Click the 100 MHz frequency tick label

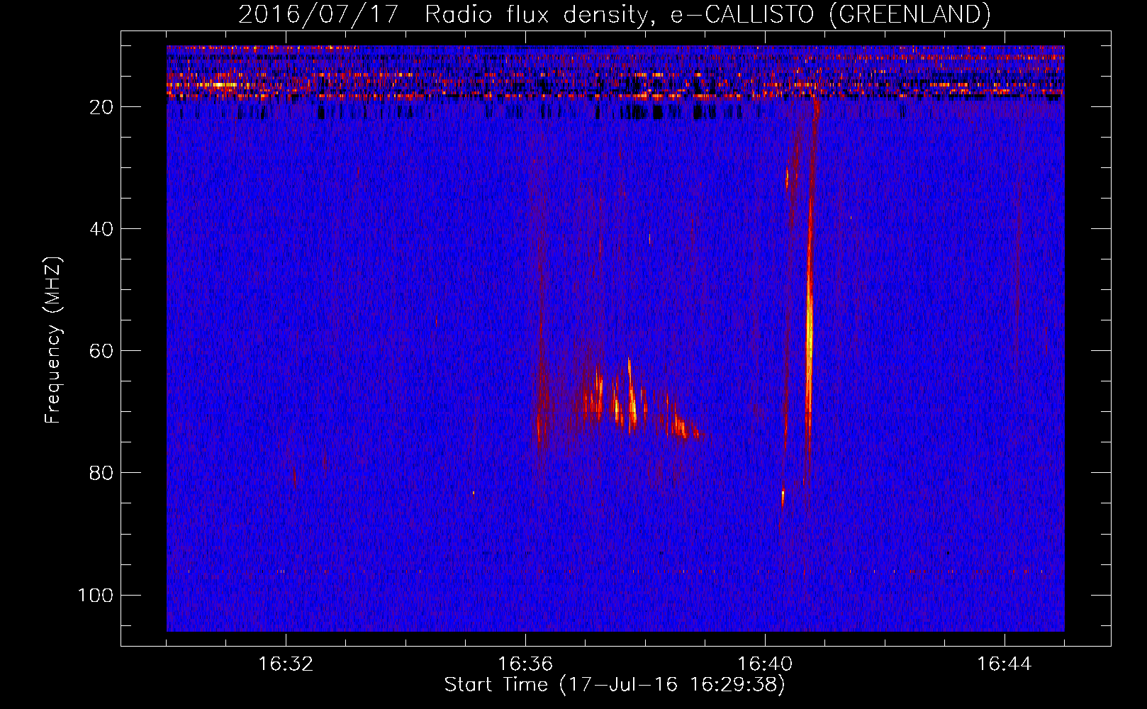click(x=96, y=595)
